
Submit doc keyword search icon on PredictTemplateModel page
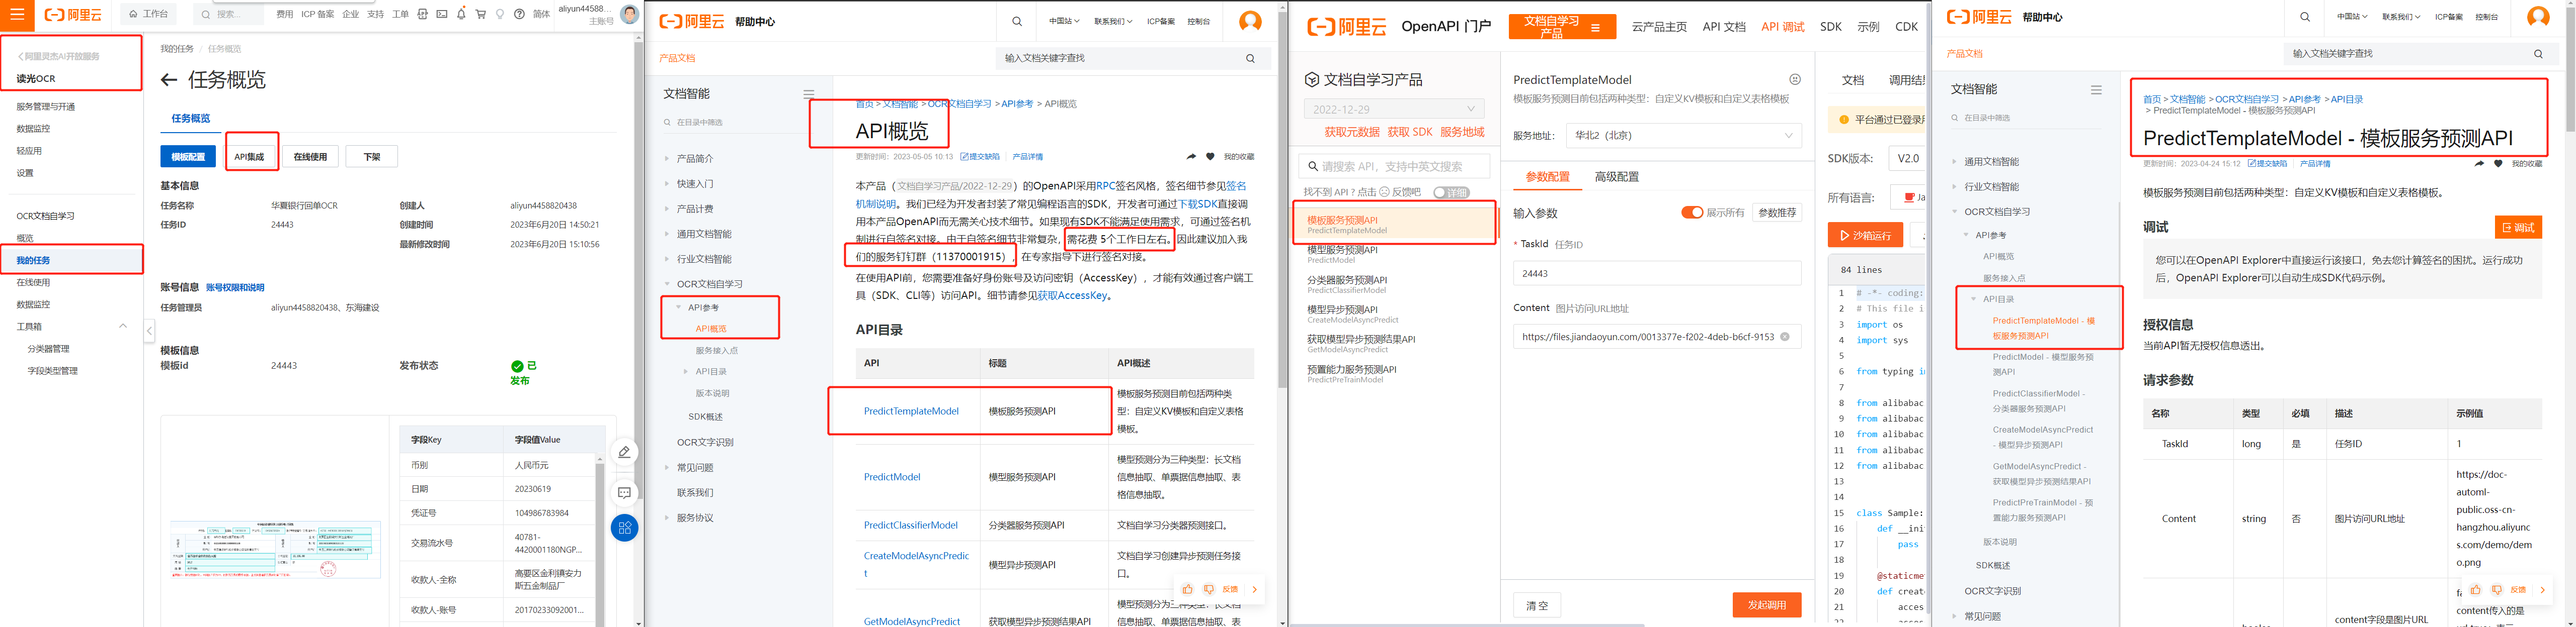2538,54
